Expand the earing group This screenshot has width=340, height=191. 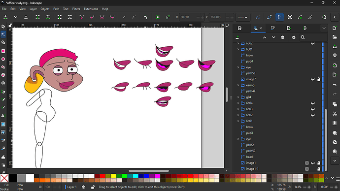(x=238, y=85)
